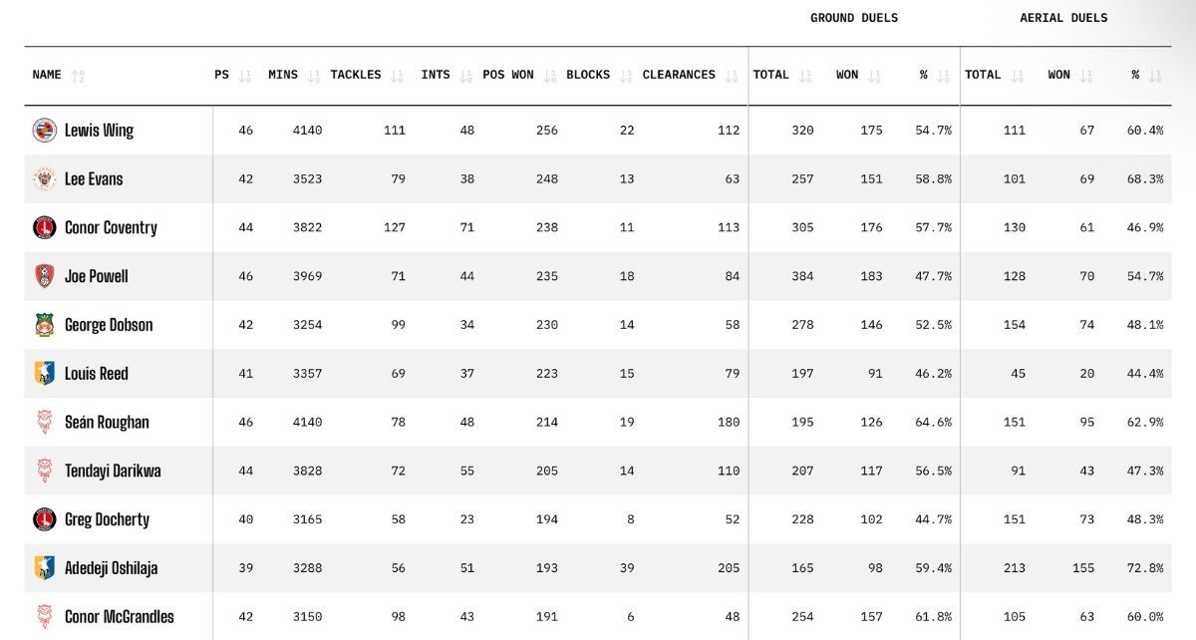Click Louis Reed's yellow club badge
This screenshot has height=640, width=1196.
44,373
